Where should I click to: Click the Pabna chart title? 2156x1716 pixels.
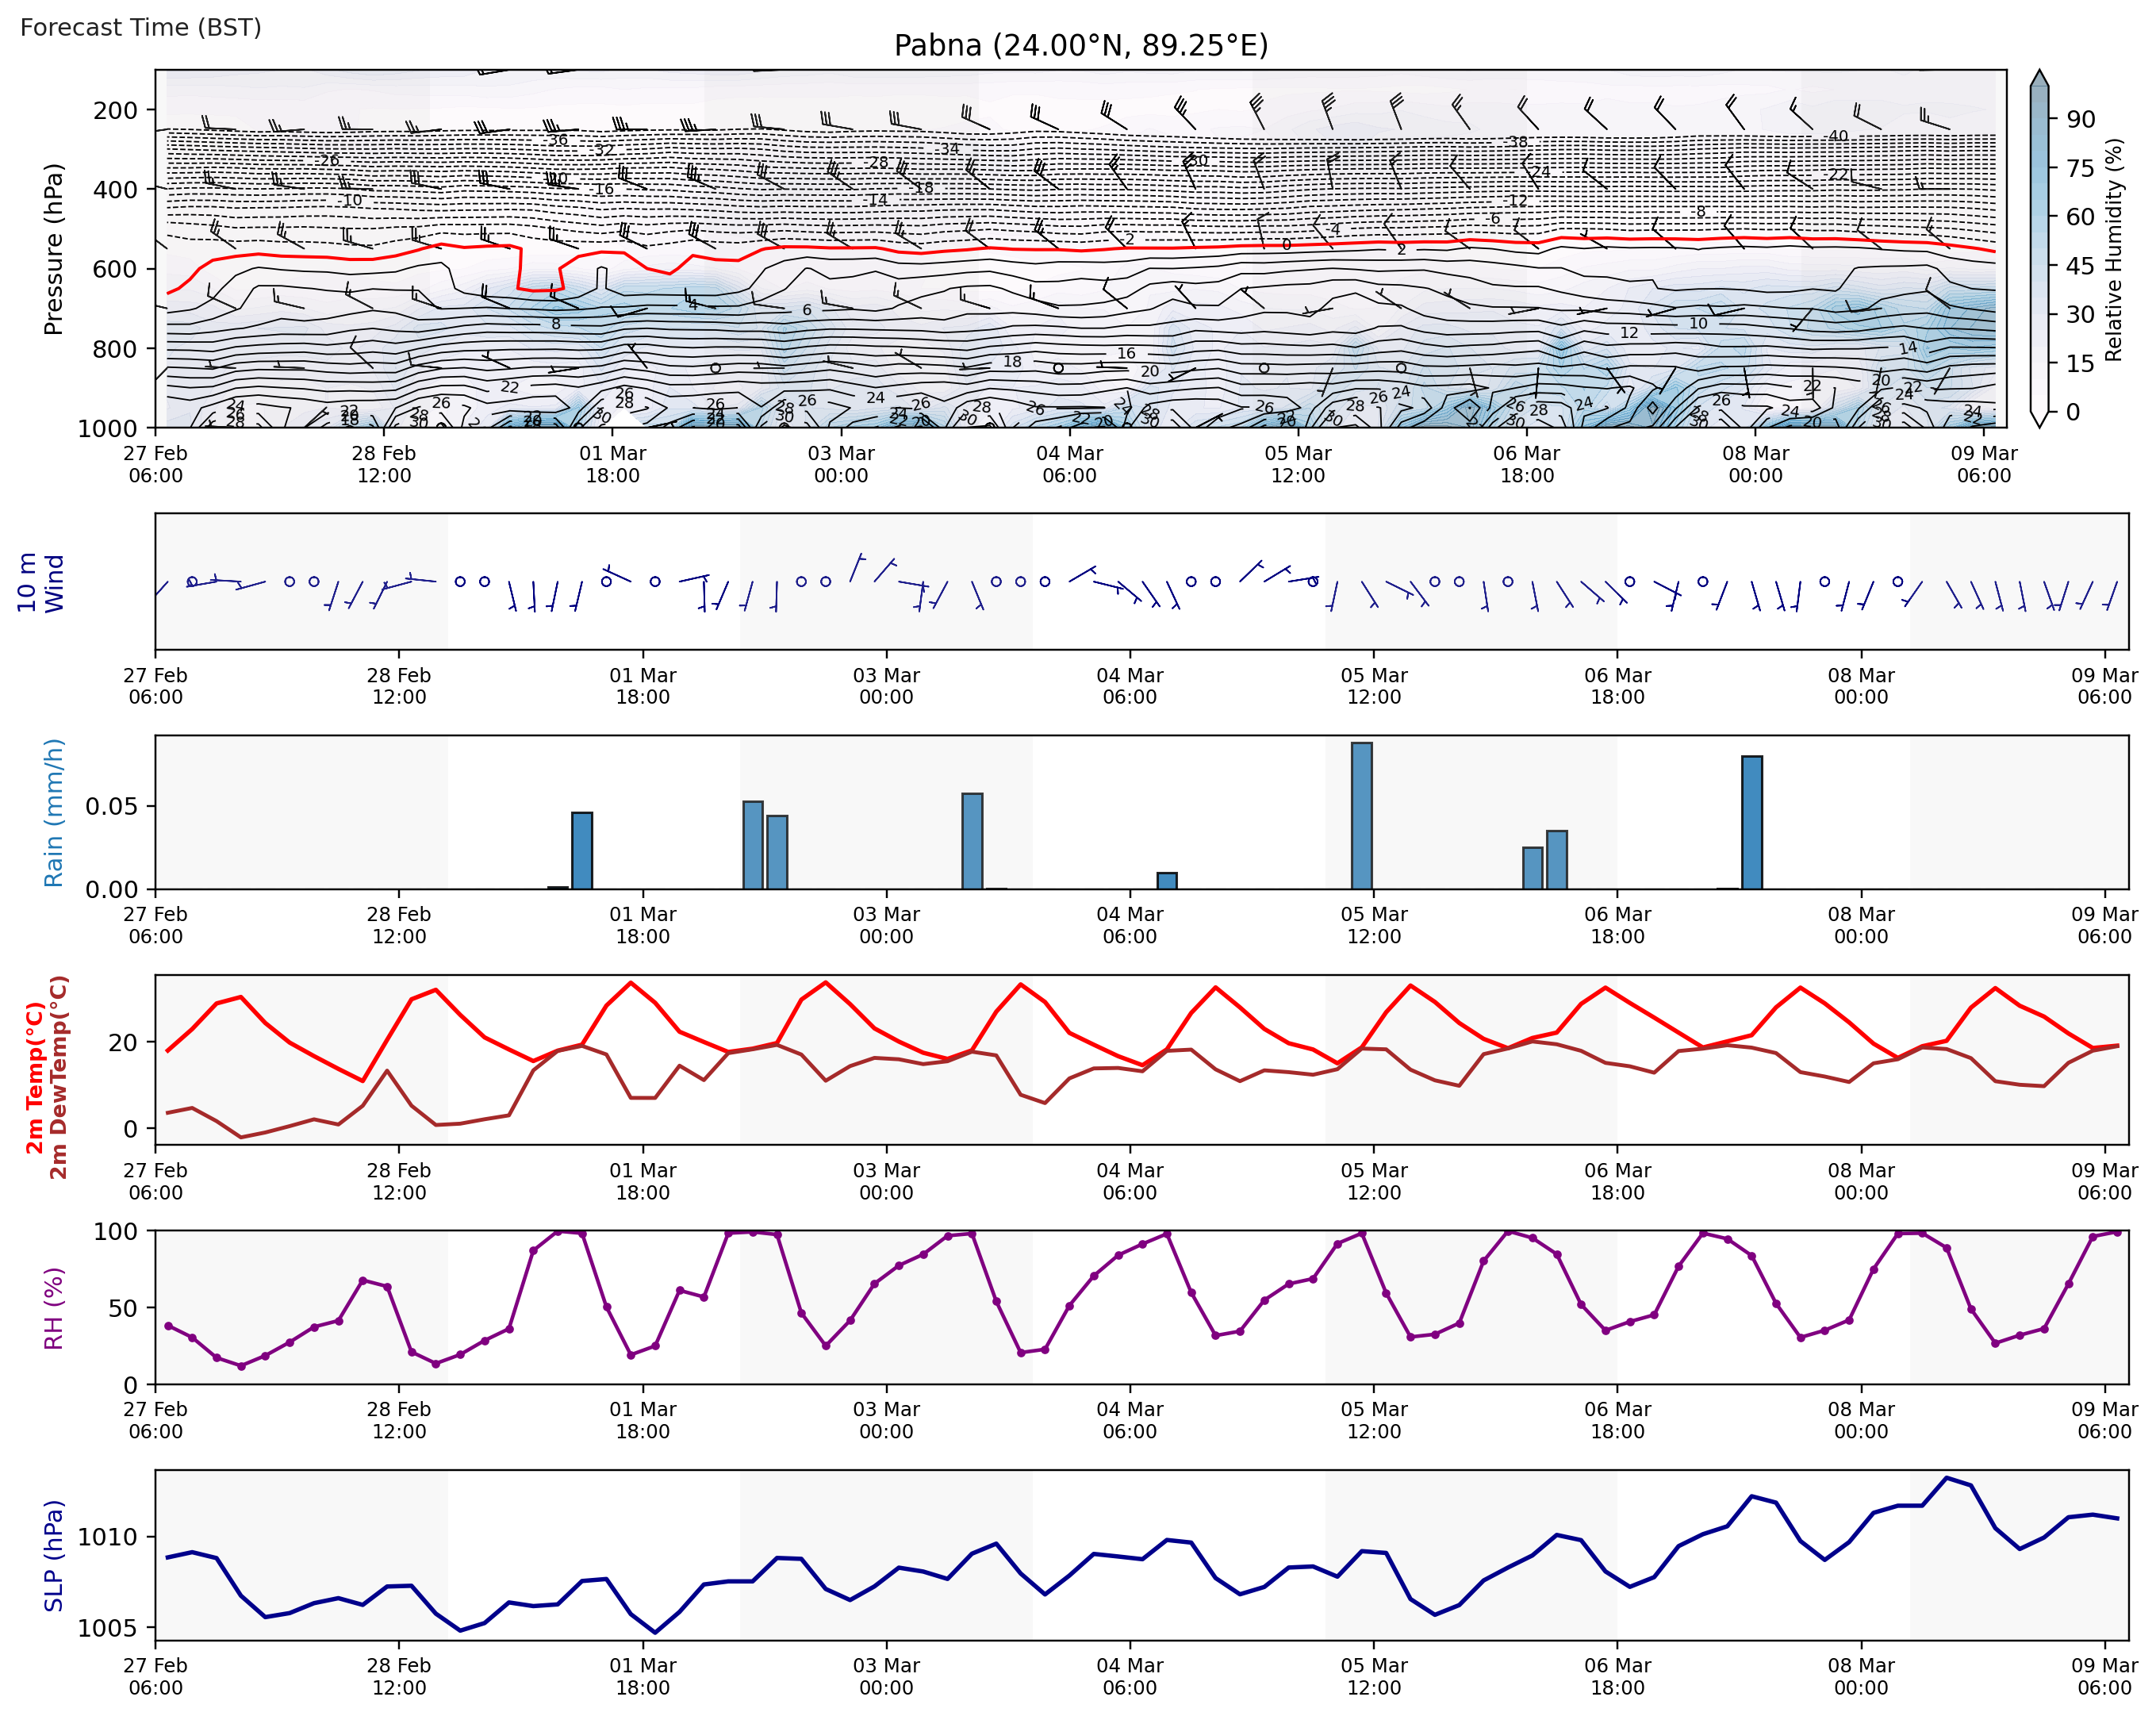coord(1080,46)
